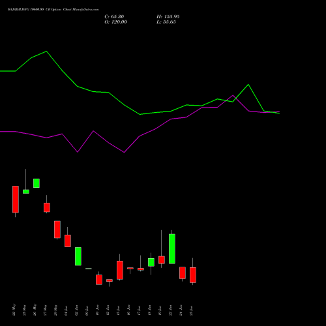
Task: Click the green indicator line's highest peak
Action: [46, 52]
